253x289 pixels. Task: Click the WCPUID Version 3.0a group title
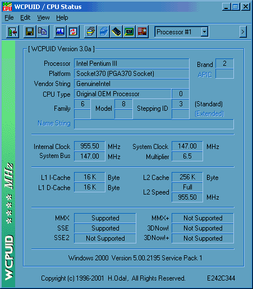(x=61, y=49)
